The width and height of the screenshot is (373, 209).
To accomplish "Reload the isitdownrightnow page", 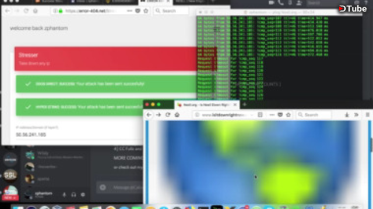I will 168,115.
